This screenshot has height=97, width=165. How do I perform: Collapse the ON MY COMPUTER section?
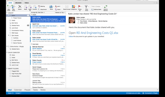(x=7, y=52)
